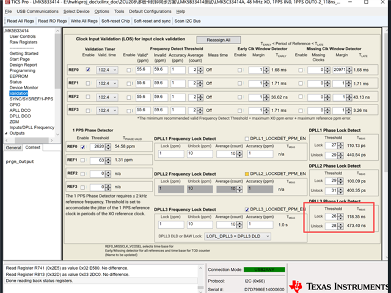Open DPLL3 DLD or BAW Lock dropdown
Image resolution: width=391 pixels, height=293 pixels.
[x=238, y=236]
